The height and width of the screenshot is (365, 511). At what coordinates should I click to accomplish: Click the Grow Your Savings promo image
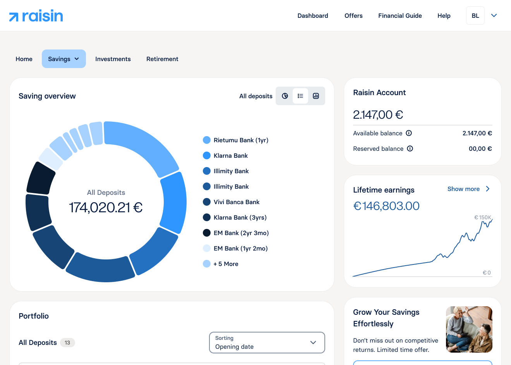[469, 329]
